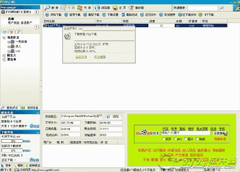Focus the Baidu keyword search box
This screenshot has width=240, height=172.
[186, 133]
